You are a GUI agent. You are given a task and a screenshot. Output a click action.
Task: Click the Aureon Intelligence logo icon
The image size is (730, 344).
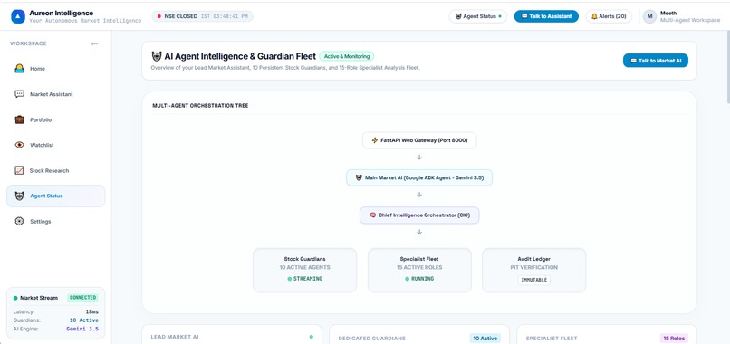pos(18,16)
